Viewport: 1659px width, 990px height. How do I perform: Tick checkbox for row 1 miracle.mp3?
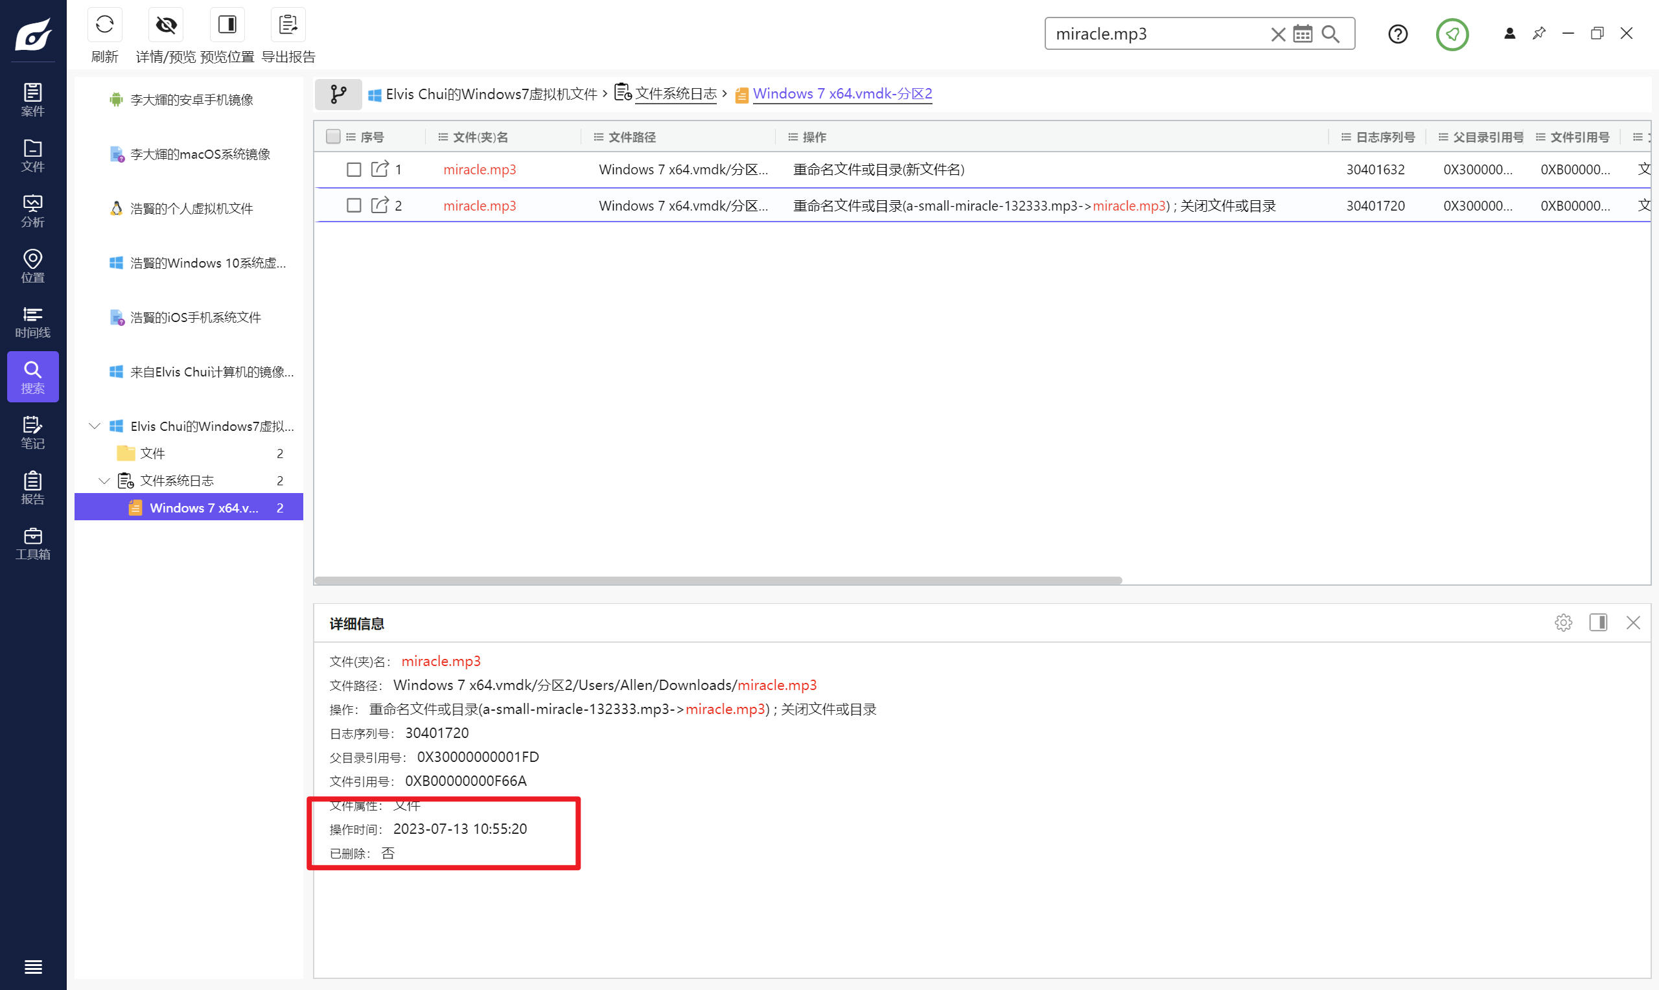click(x=354, y=170)
